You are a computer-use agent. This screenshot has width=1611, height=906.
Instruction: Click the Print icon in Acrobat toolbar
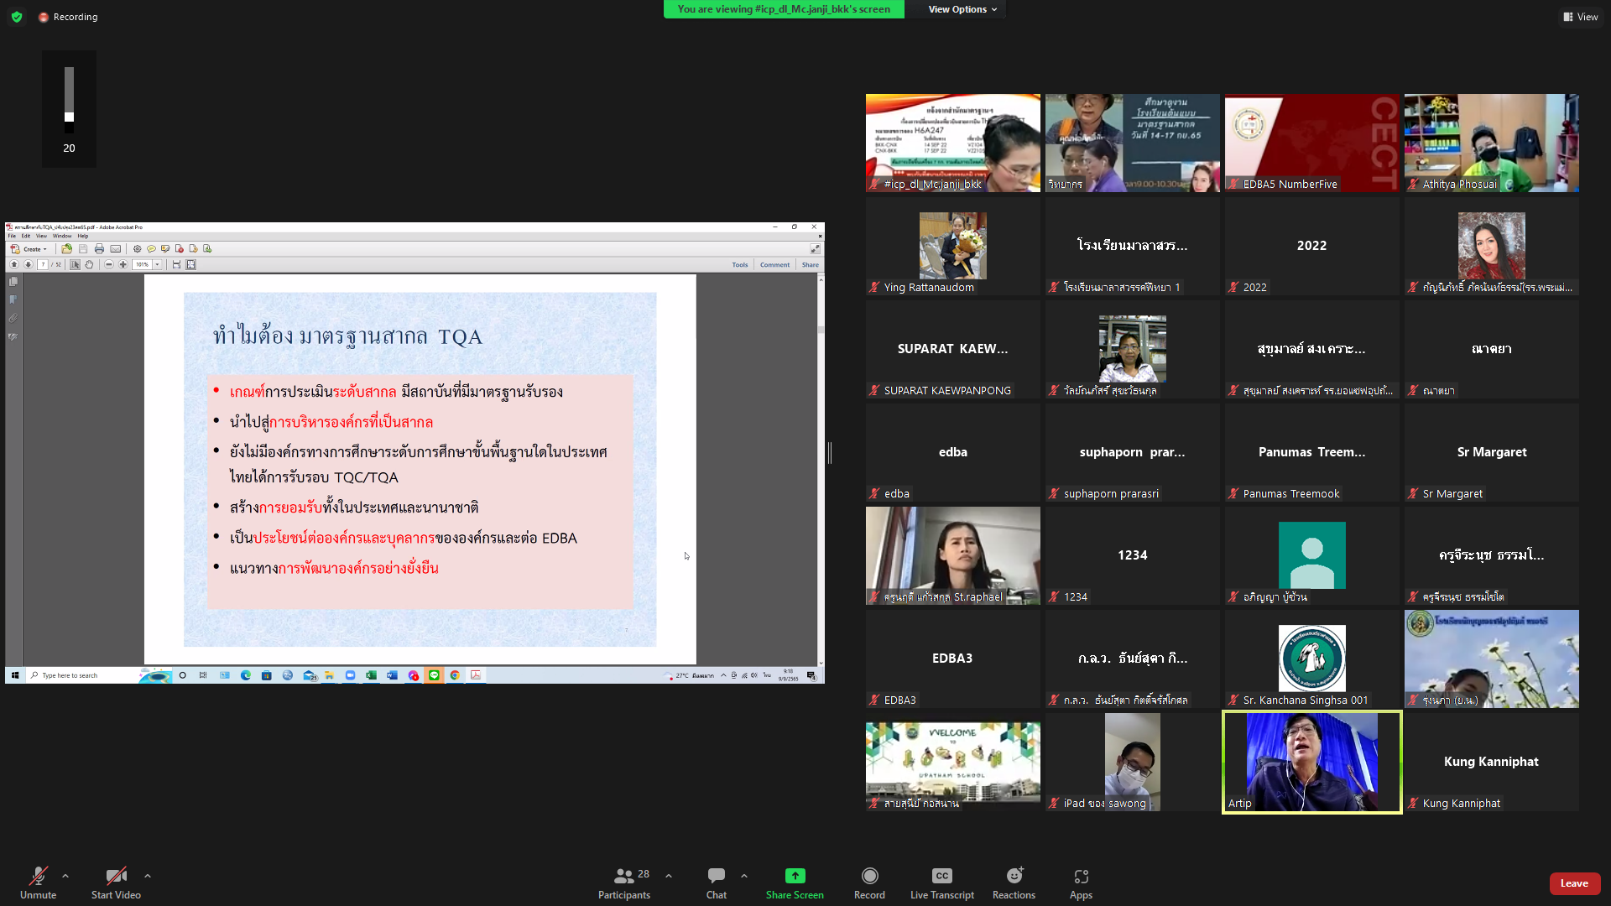(99, 249)
